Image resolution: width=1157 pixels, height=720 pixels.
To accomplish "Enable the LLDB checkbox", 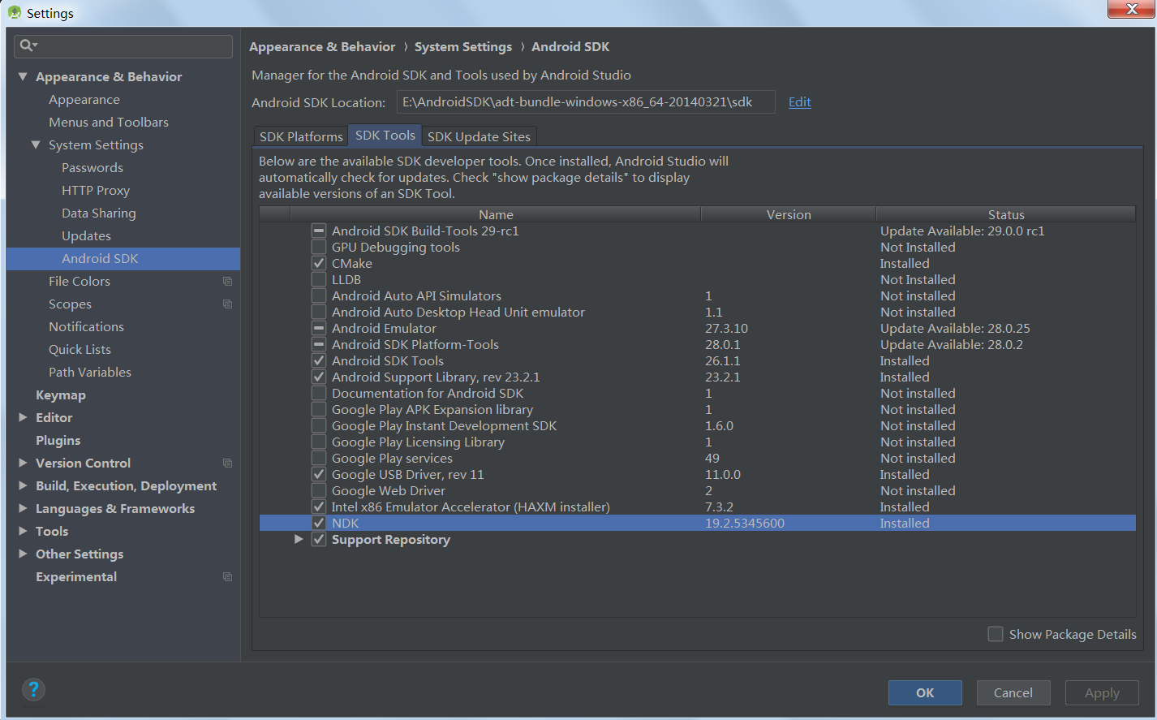I will coord(319,280).
